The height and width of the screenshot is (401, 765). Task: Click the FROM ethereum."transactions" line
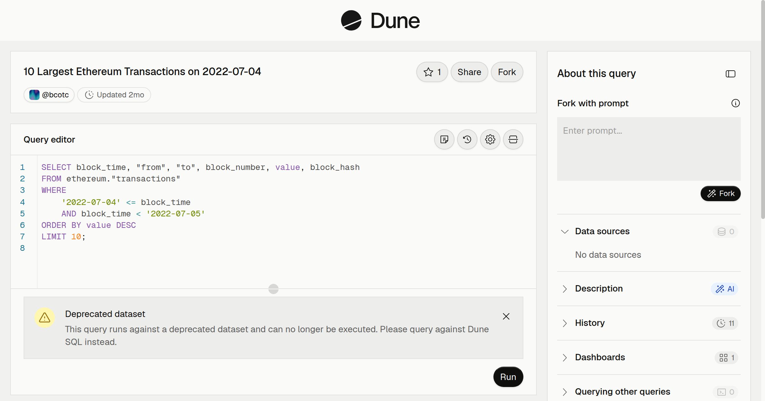(x=111, y=179)
